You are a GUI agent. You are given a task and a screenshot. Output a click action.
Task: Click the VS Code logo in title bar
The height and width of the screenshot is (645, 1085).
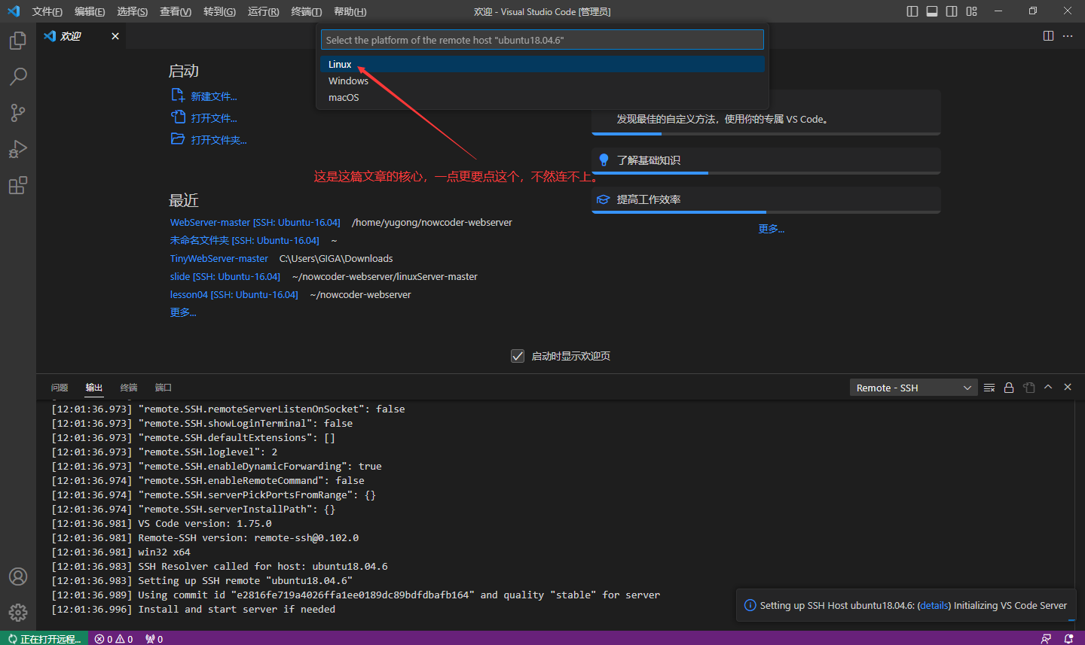[x=14, y=11]
